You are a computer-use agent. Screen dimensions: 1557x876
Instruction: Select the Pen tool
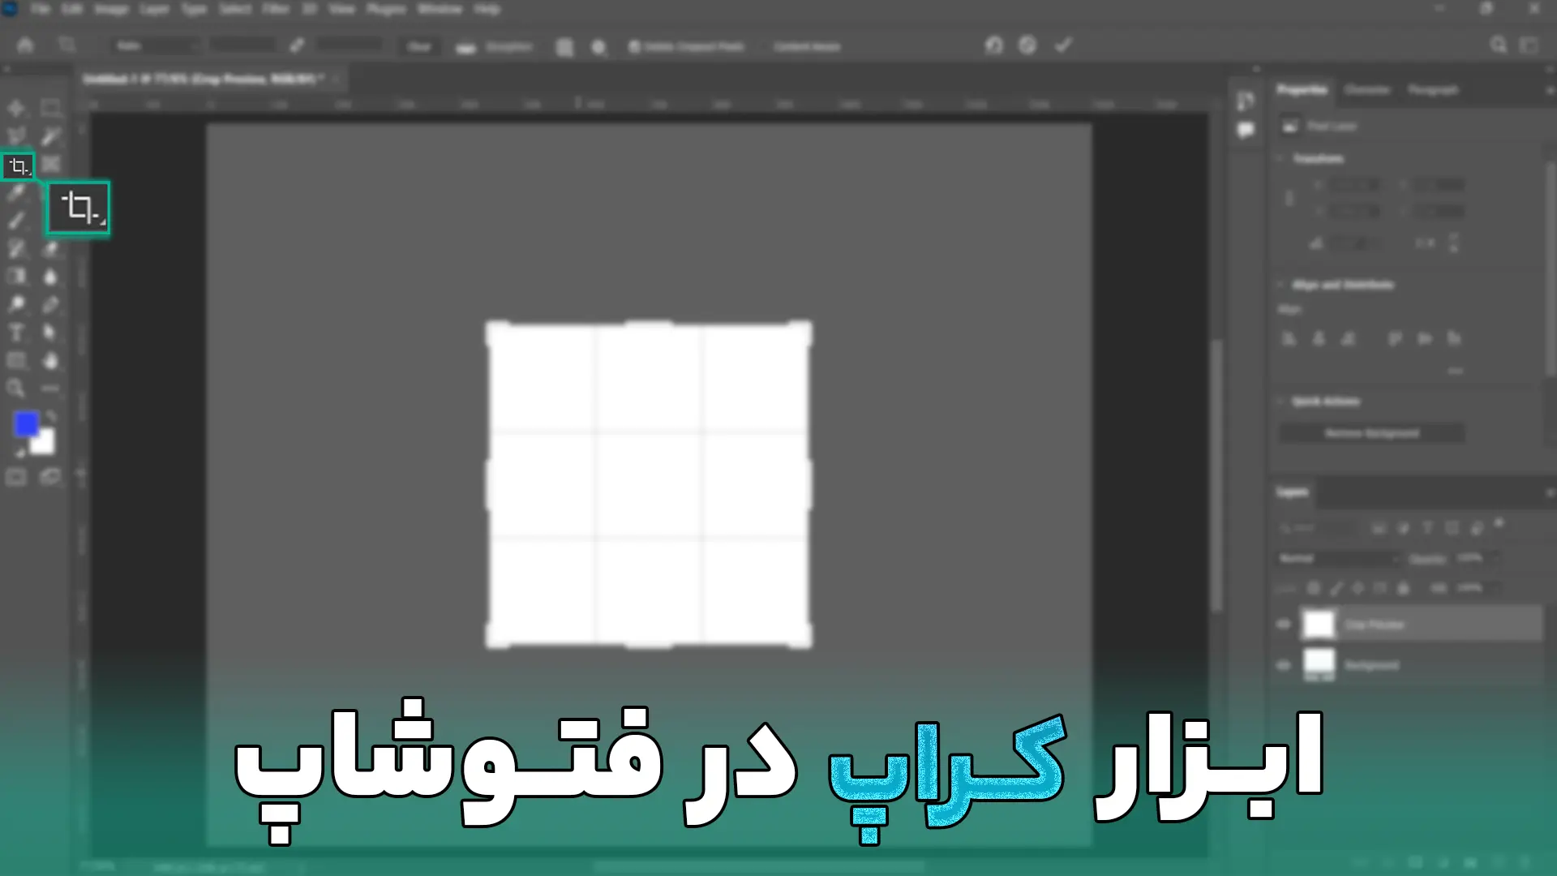51,305
